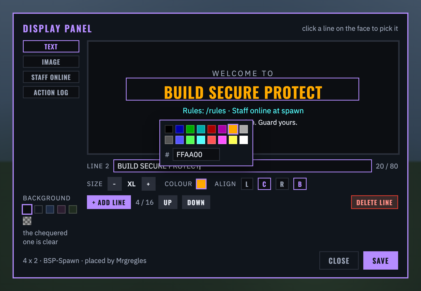Pick the dark gray palette swatch
The image size is (421, 291).
point(169,140)
